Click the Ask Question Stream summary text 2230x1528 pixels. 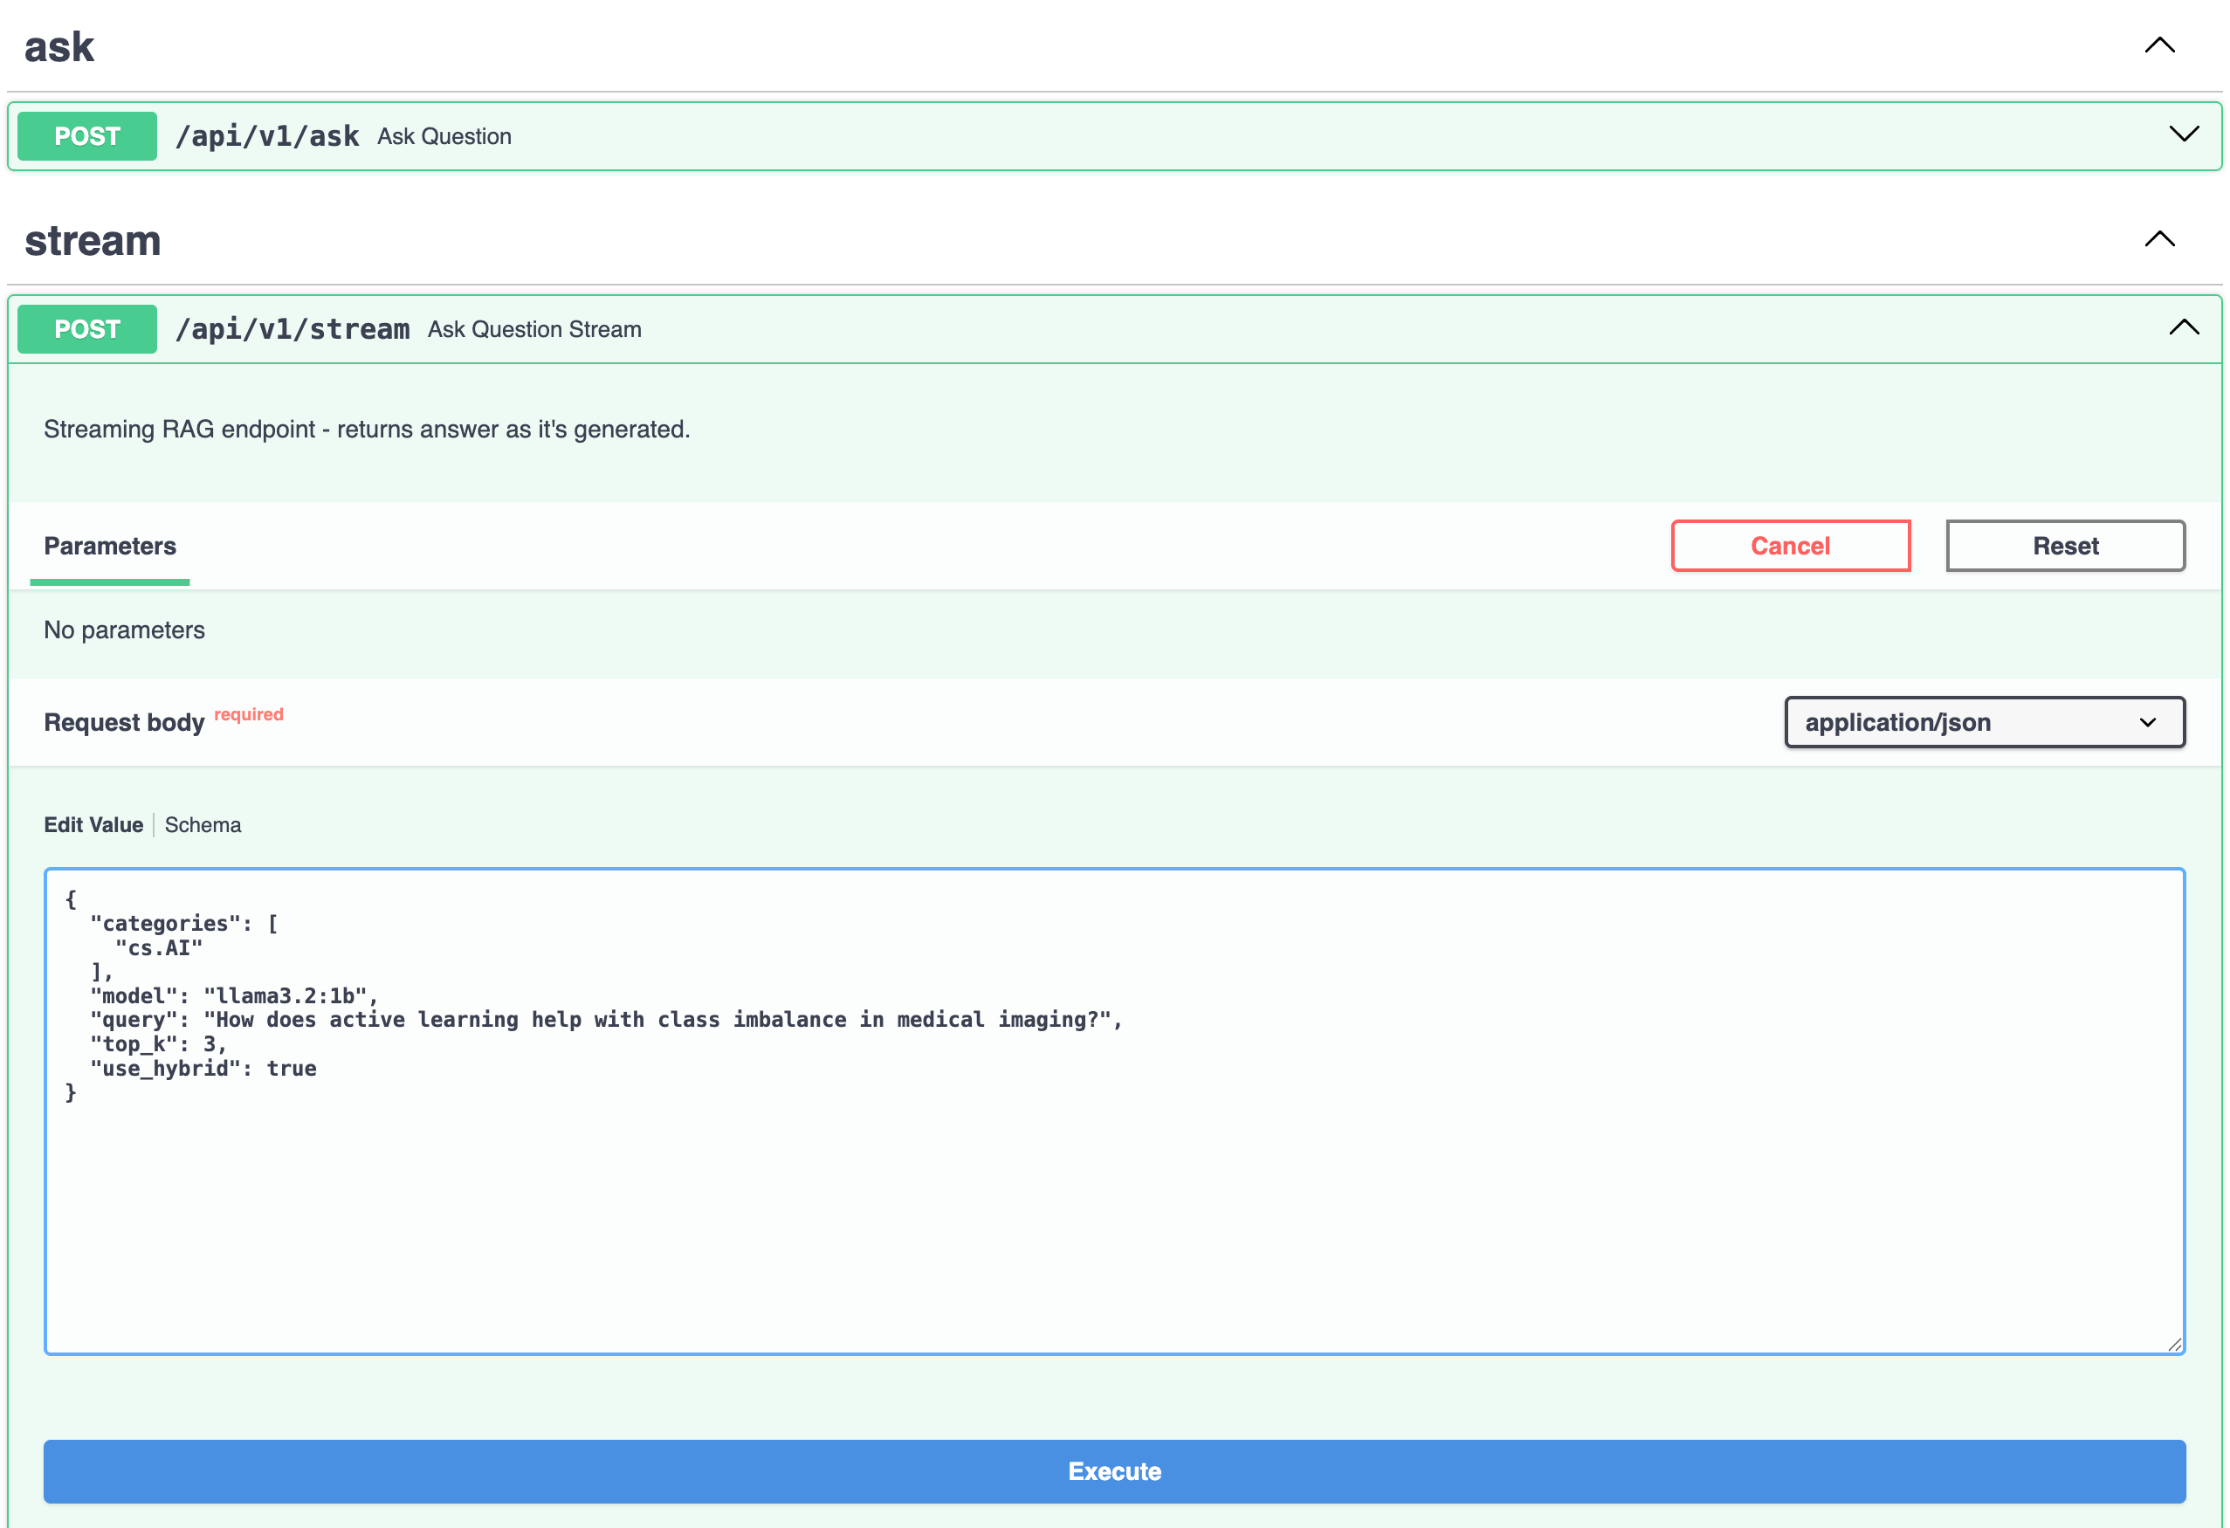pos(533,329)
